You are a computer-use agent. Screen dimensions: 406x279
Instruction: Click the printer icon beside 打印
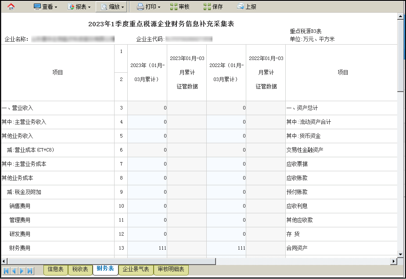click(x=140, y=7)
